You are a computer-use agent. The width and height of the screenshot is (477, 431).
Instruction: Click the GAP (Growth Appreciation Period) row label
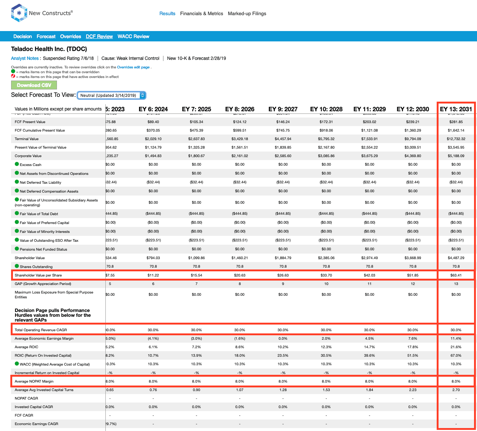click(x=43, y=284)
